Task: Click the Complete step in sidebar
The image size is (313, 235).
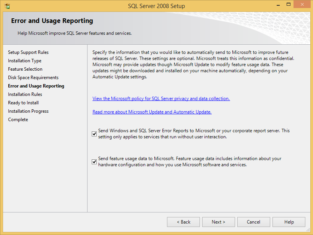Action: pos(18,120)
